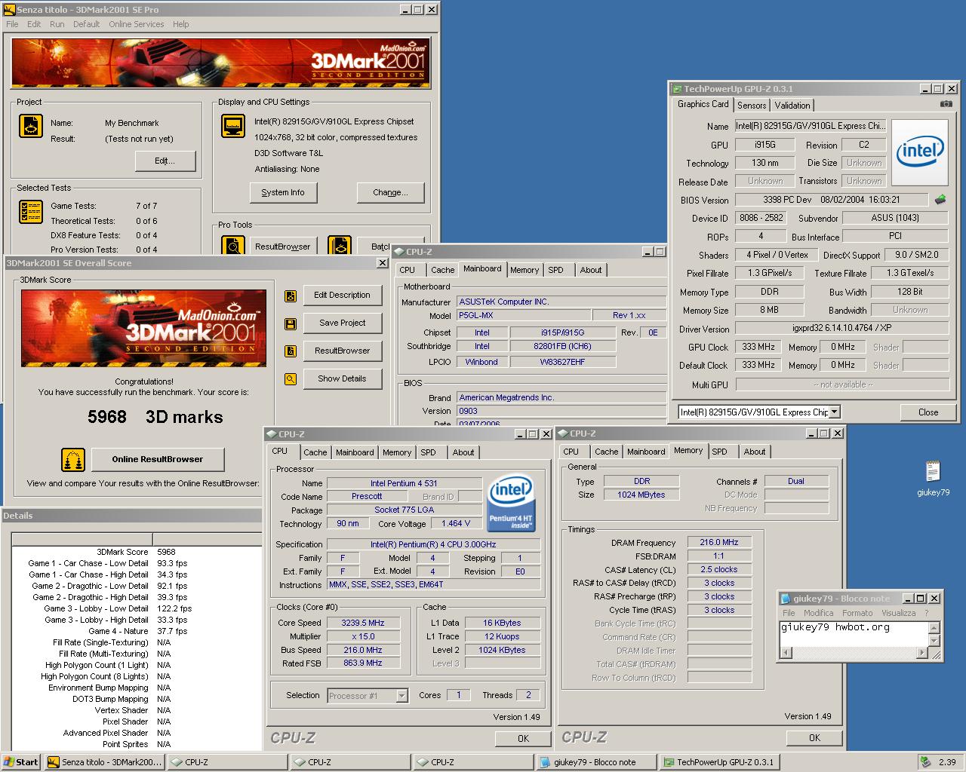This screenshot has width=966, height=772.
Task: Click OK in the CPU-Z Memory window
Action: click(x=814, y=738)
